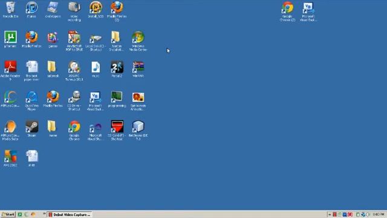Viewport: 387px width, 218px height.
Task: Select the Mozilla Firefox (2) shortcut
Action: coord(117,12)
